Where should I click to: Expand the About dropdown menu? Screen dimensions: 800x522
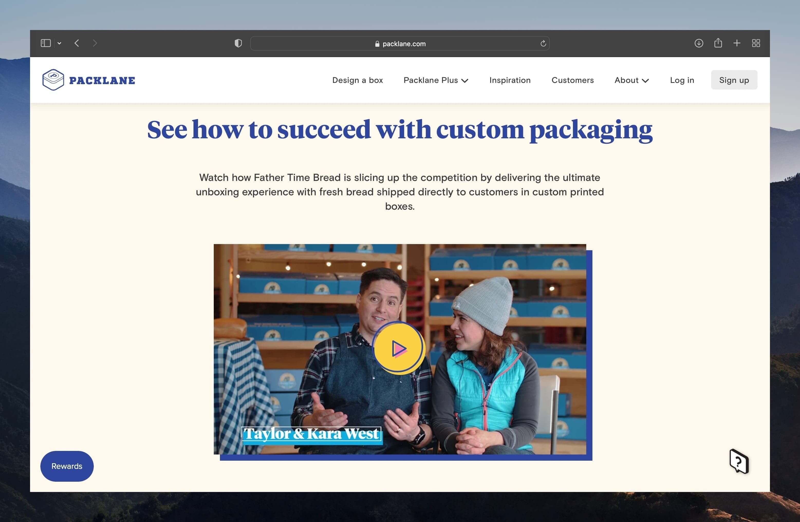(x=631, y=80)
